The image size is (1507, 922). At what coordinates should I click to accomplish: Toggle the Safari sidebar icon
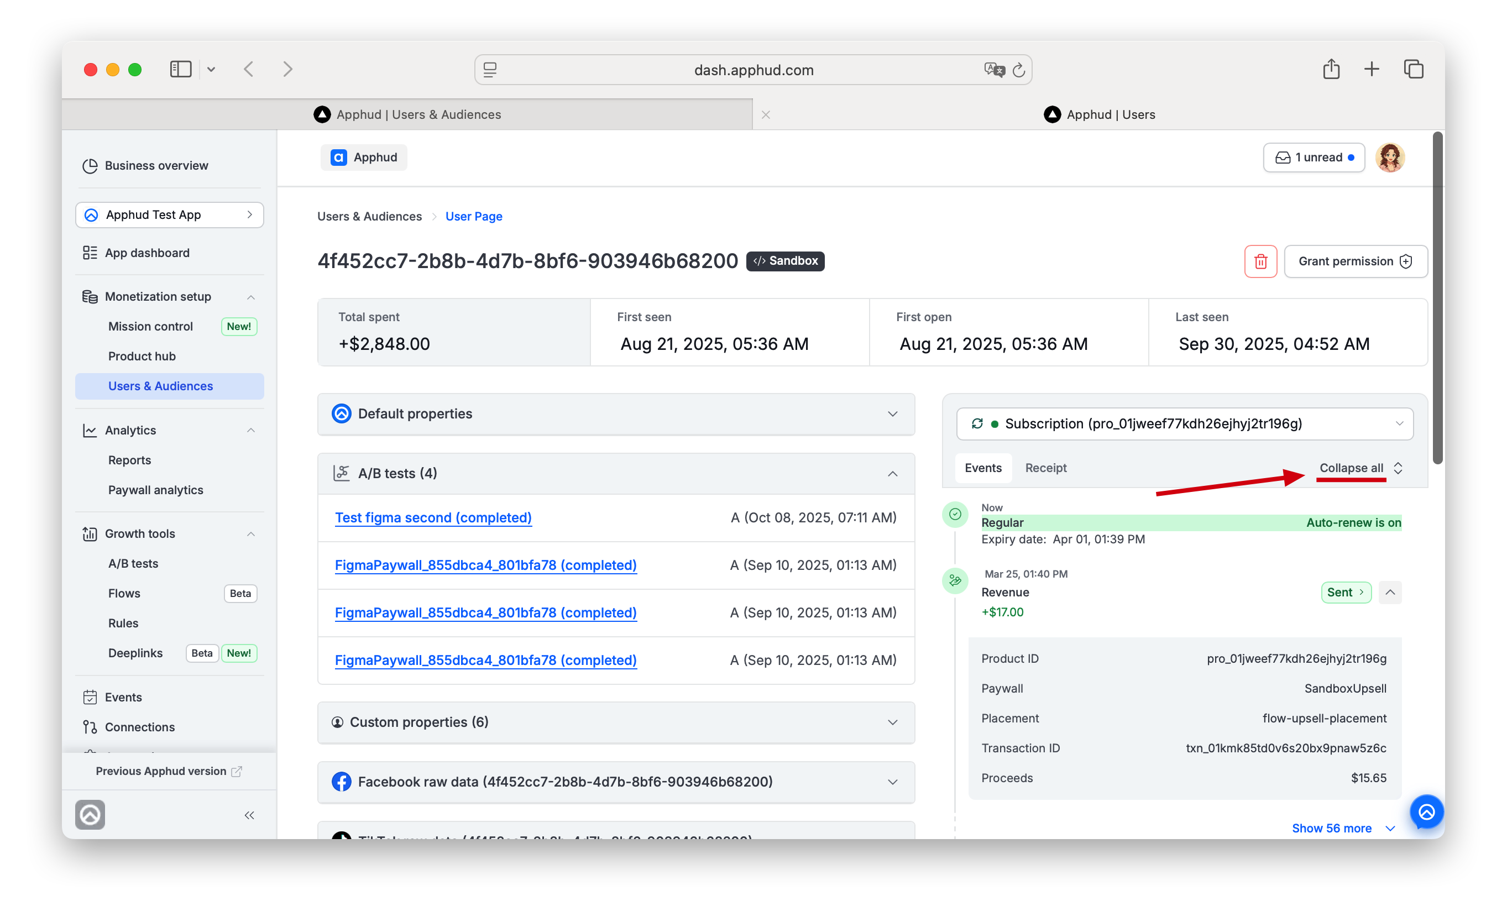coord(180,69)
